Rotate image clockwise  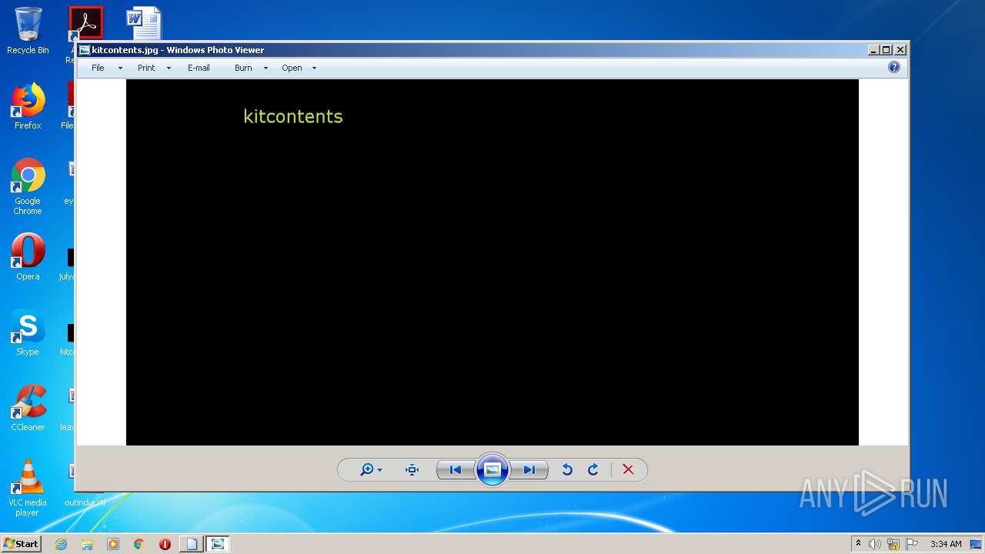[593, 469]
